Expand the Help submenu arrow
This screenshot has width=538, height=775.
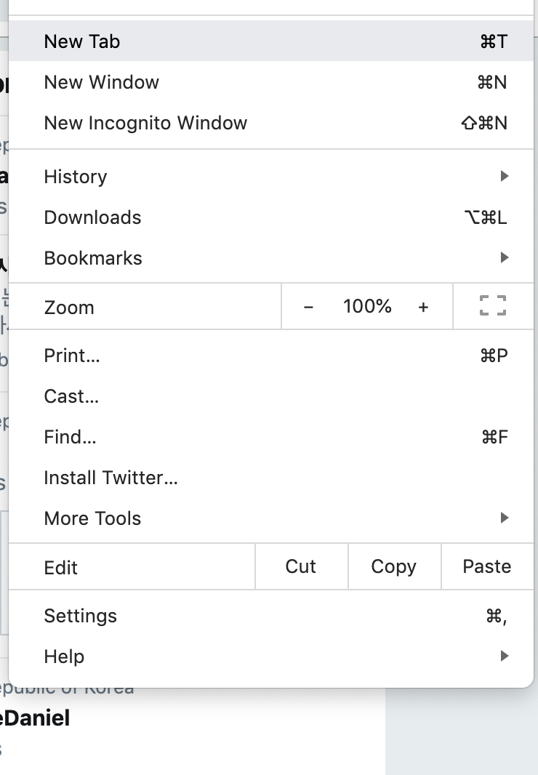505,656
